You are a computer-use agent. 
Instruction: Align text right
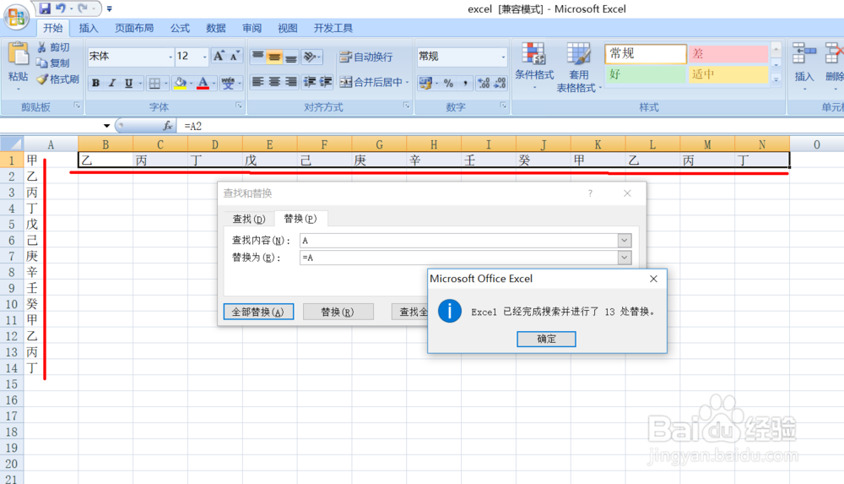pyautogui.click(x=290, y=82)
